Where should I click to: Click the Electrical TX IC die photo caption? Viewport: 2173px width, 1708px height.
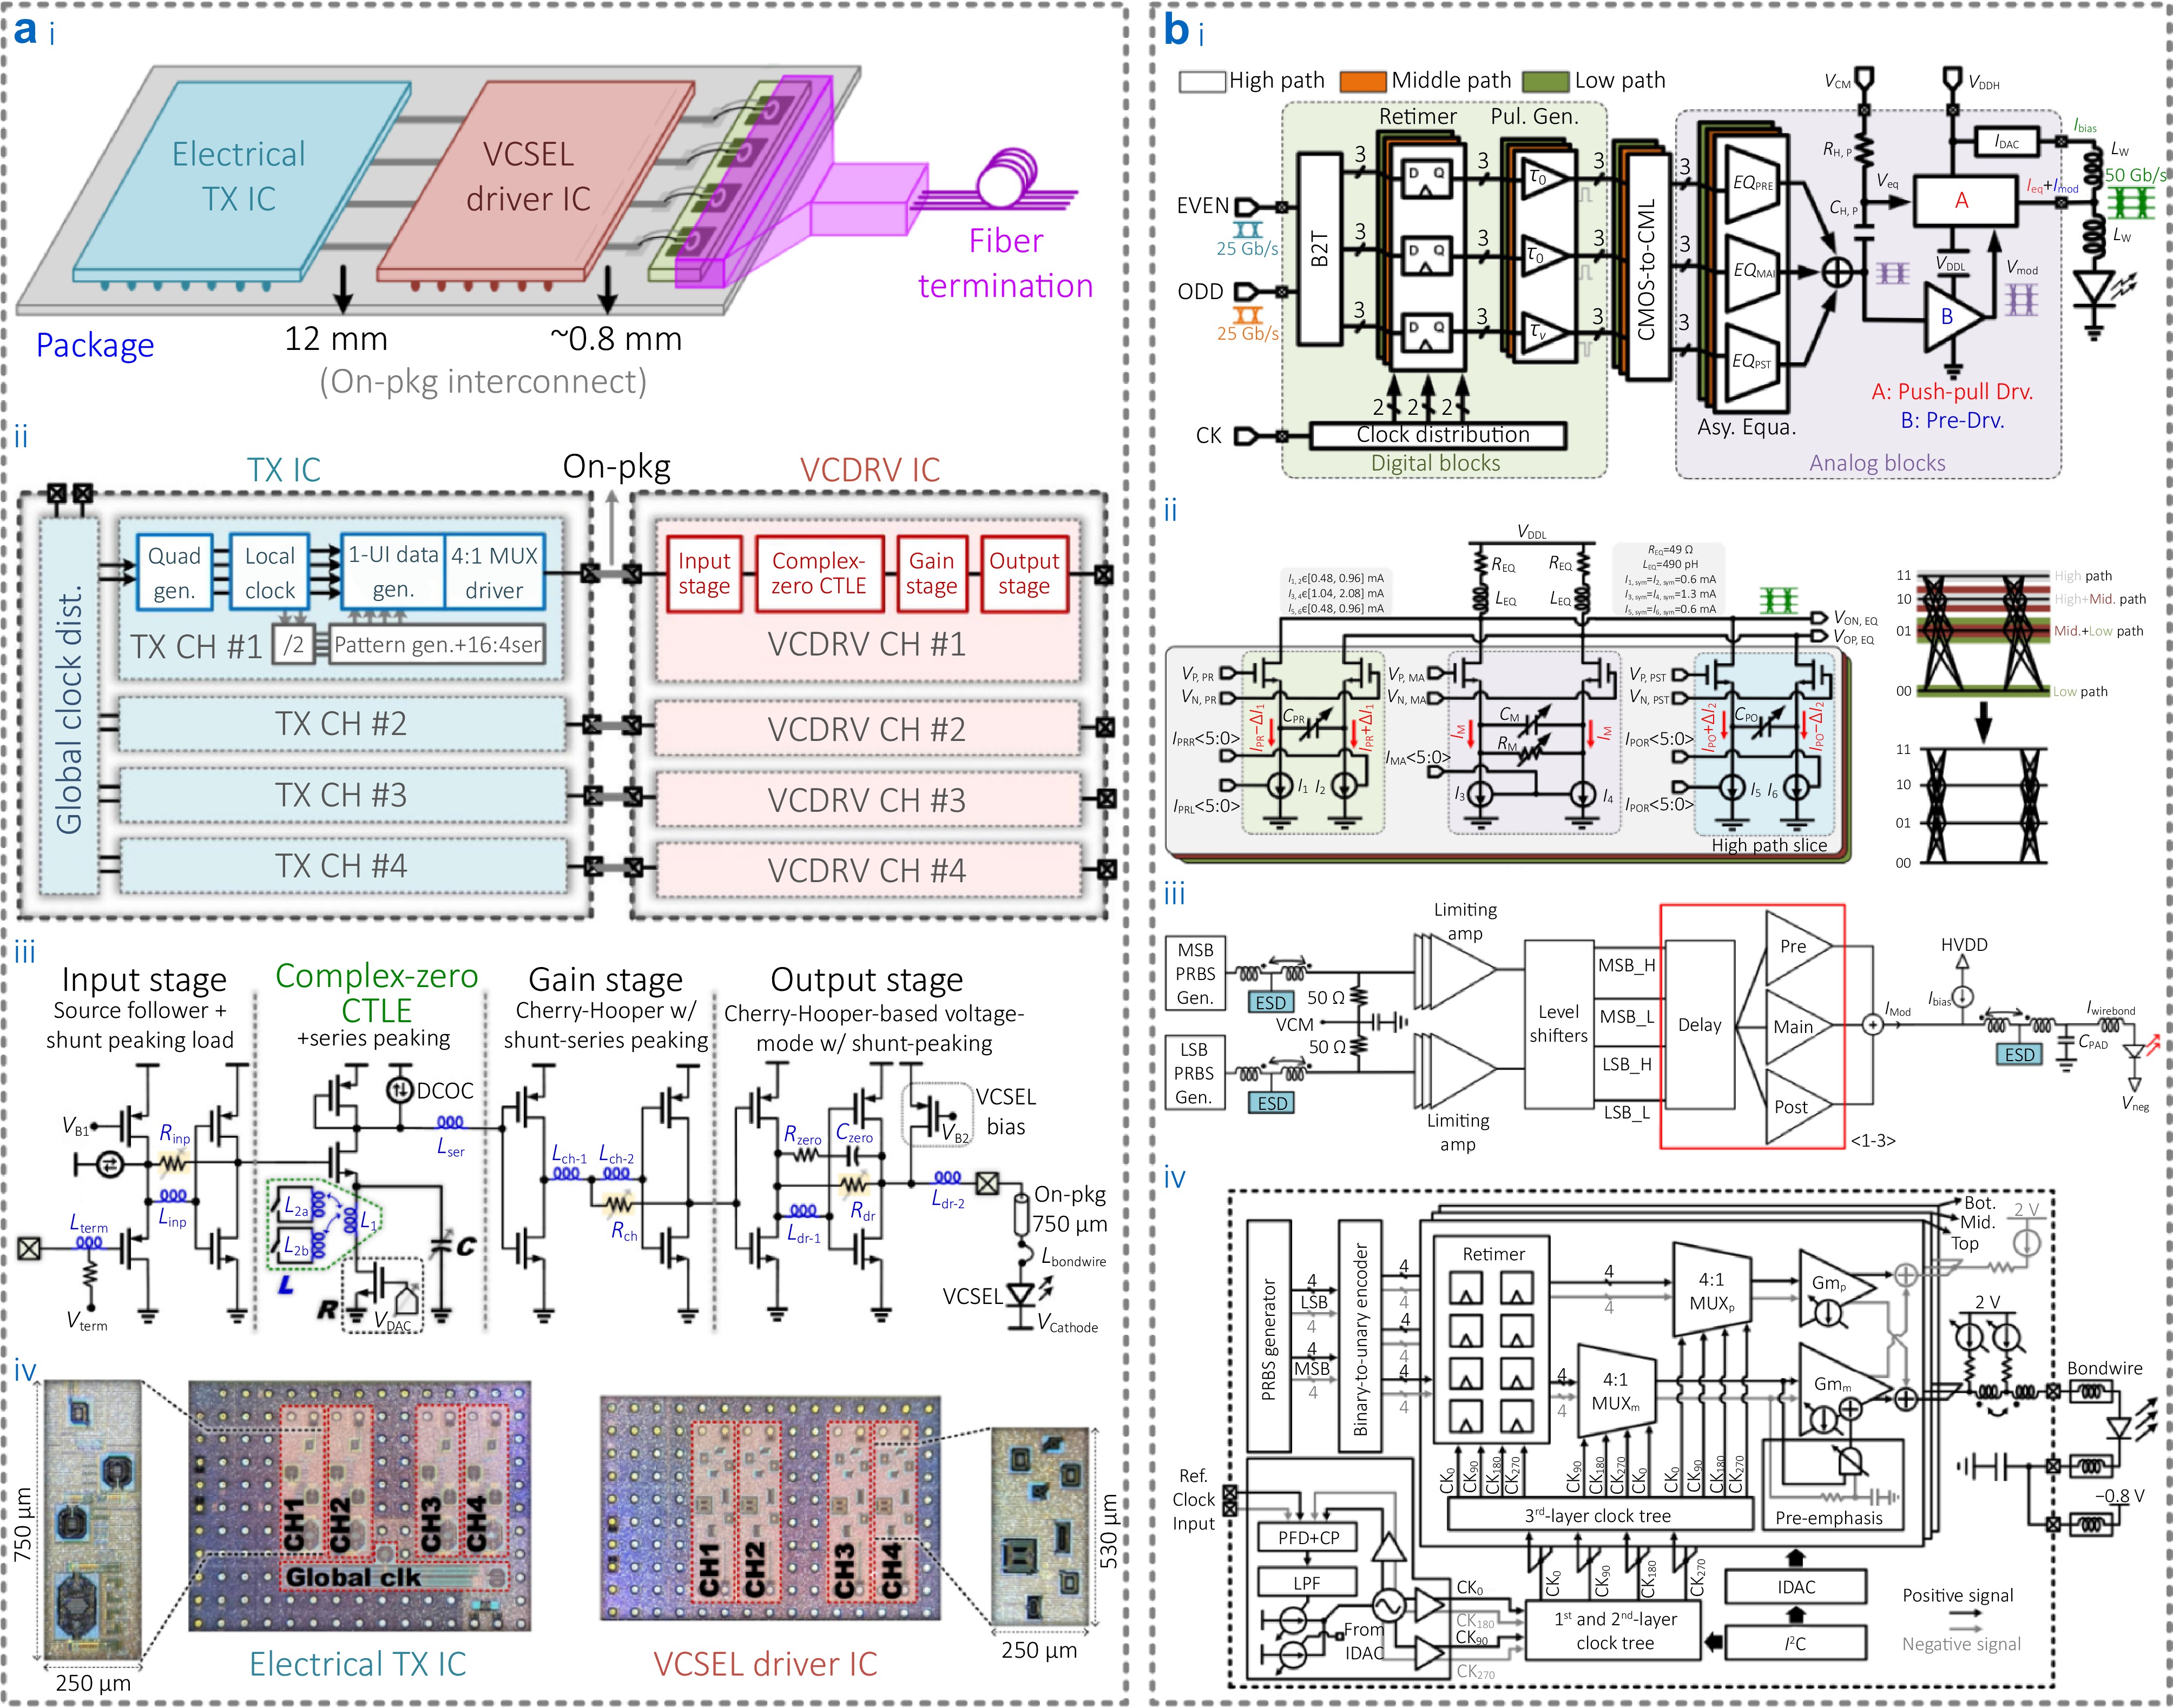[357, 1664]
